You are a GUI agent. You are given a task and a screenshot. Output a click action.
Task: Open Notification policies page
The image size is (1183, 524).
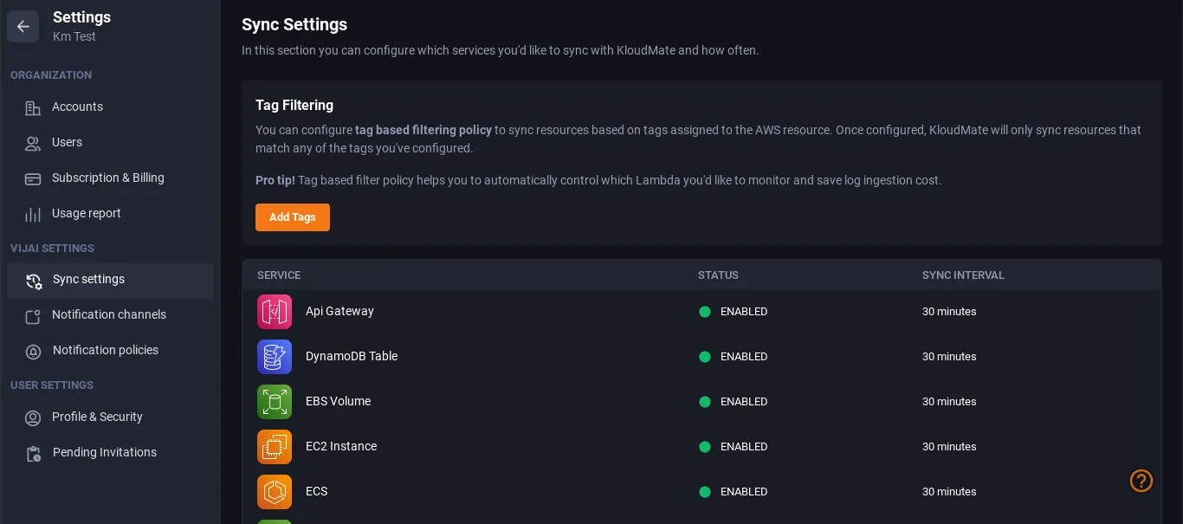click(110, 351)
